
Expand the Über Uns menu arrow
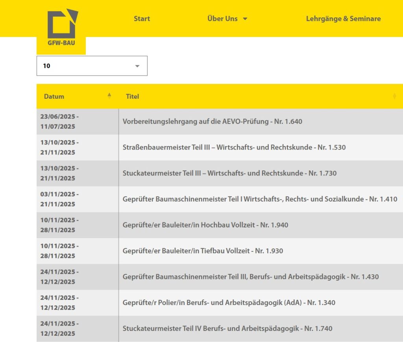(x=245, y=19)
